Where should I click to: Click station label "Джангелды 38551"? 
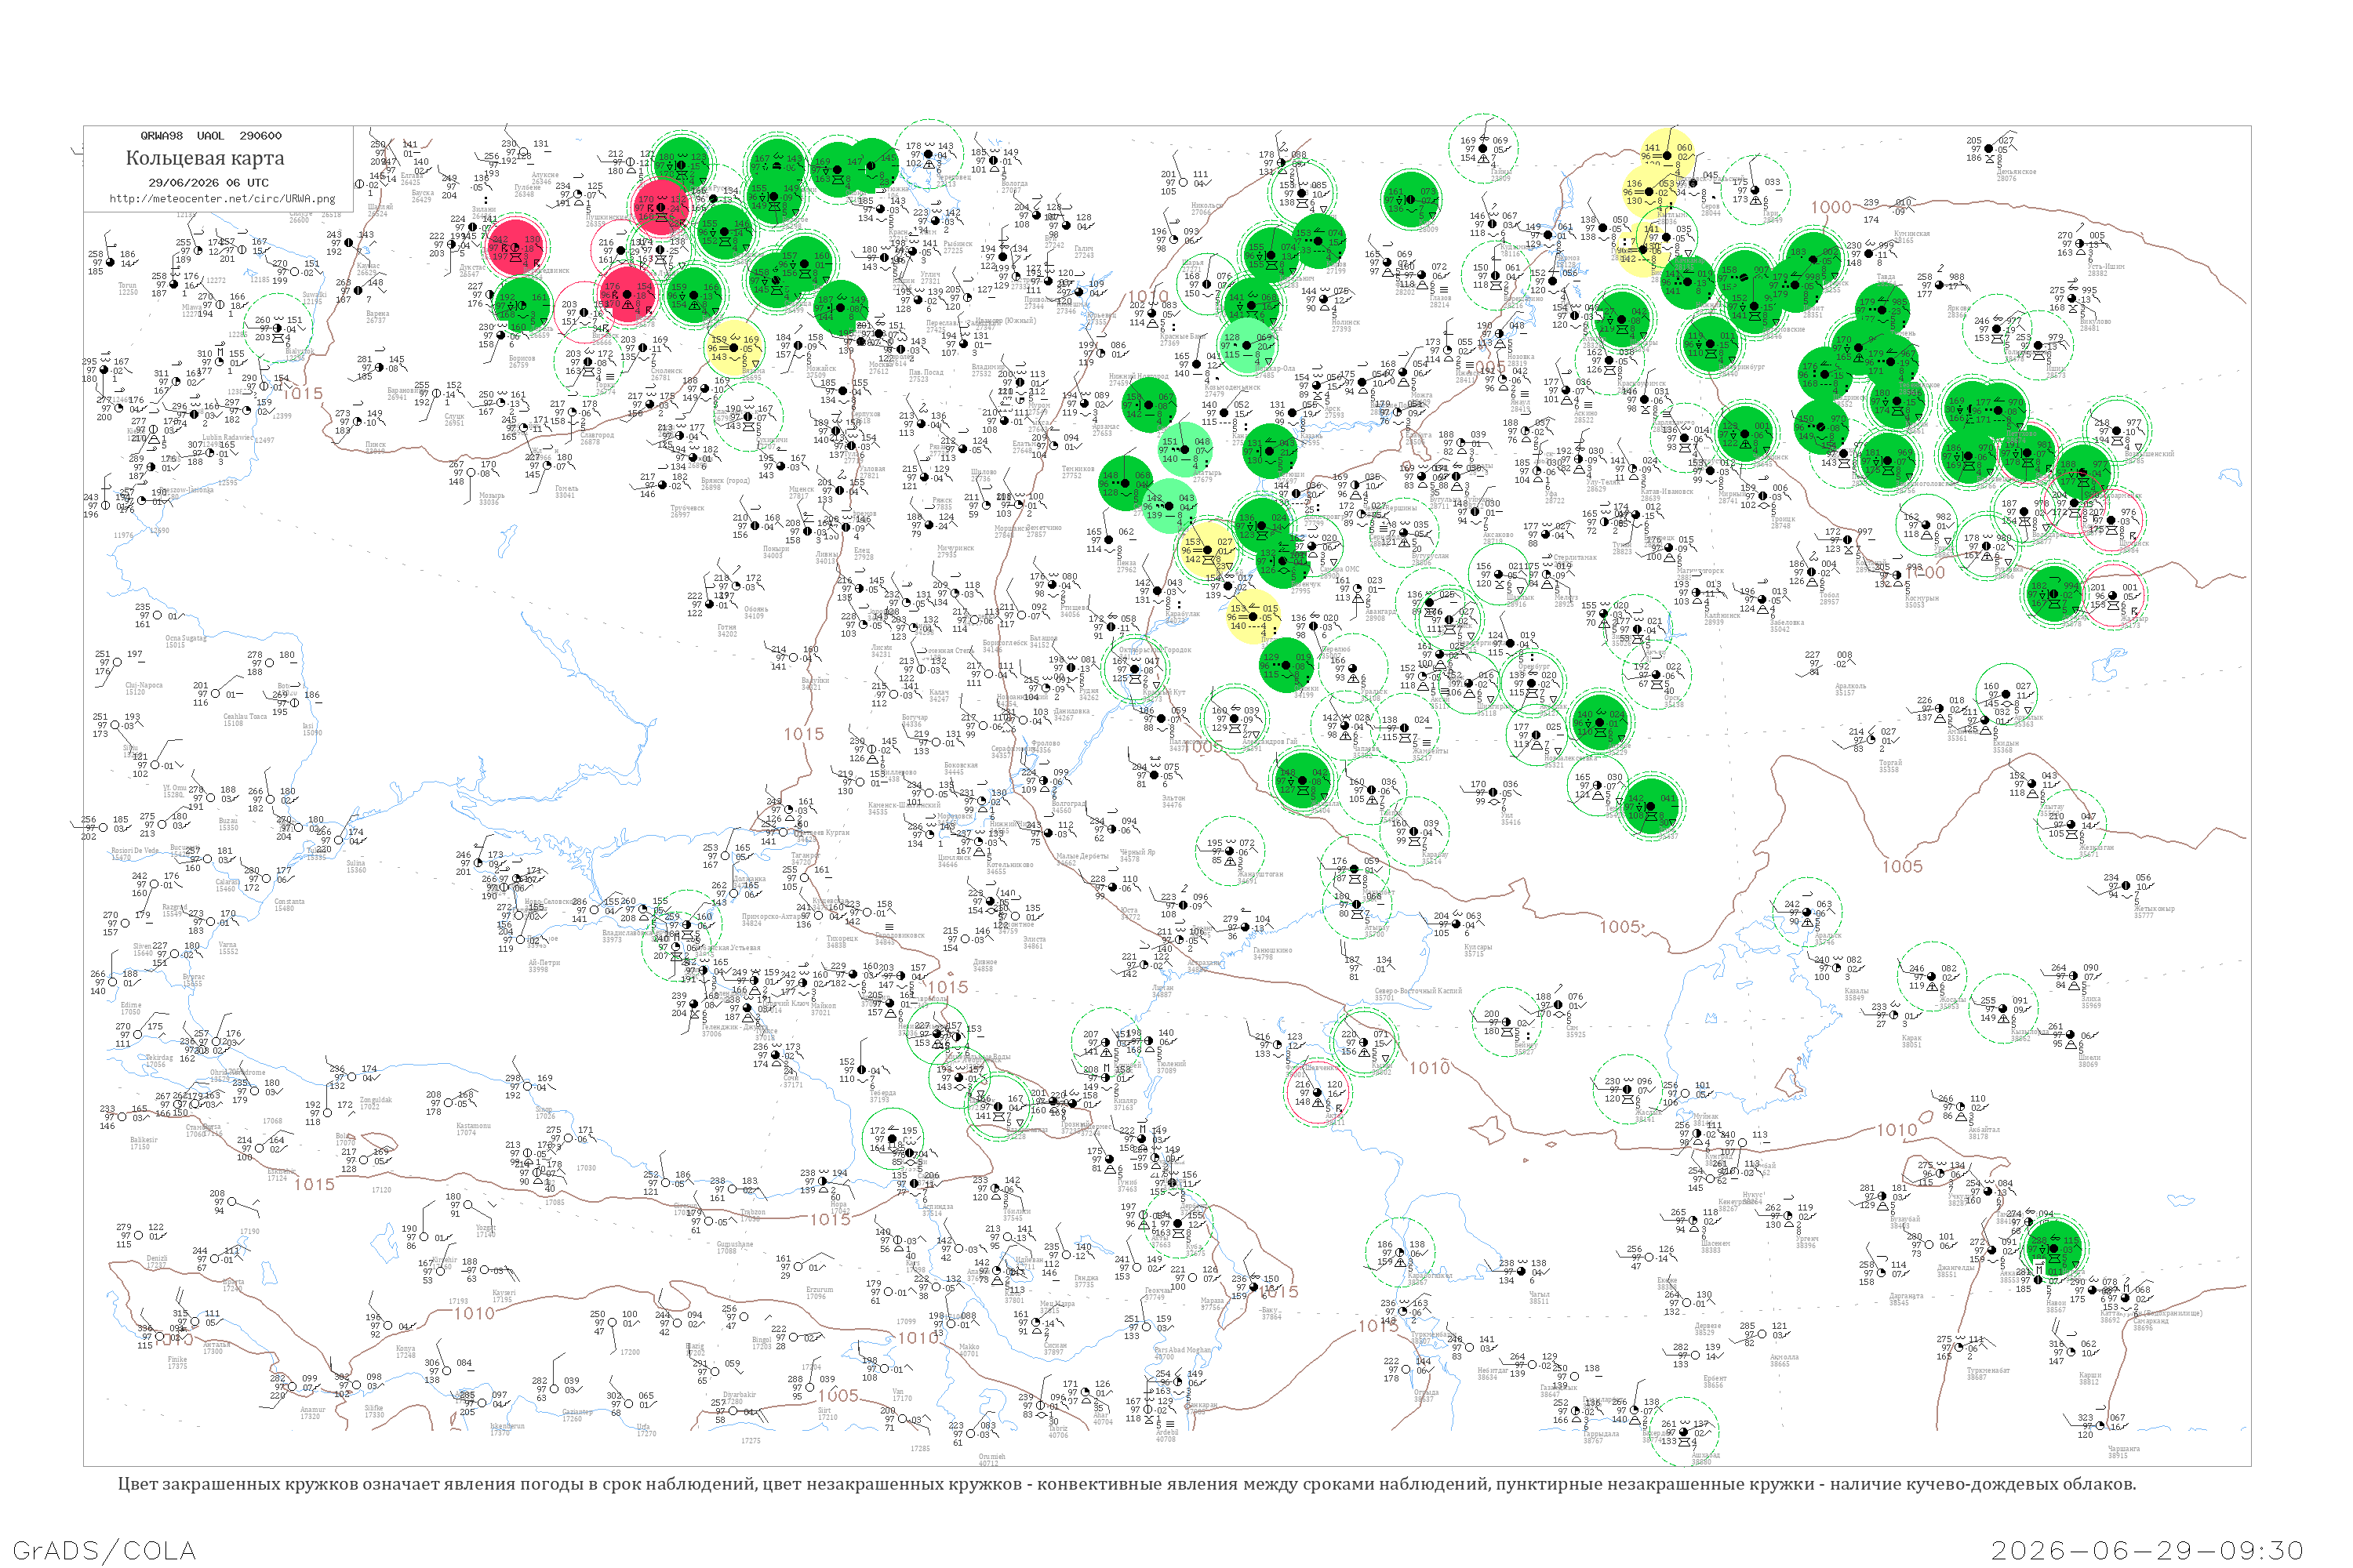1958,1270
